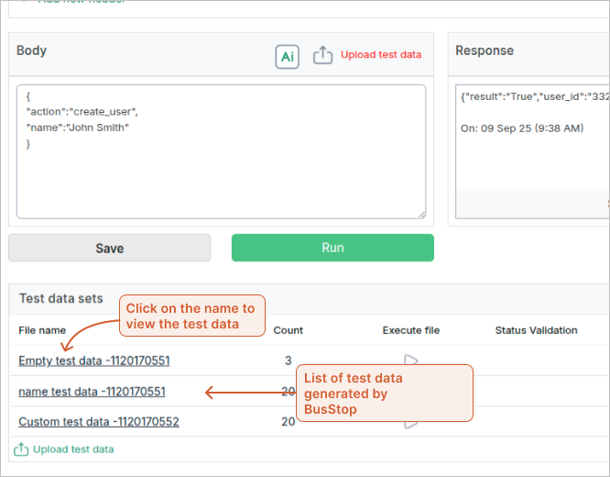Click the File name column header
The width and height of the screenshot is (610, 477).
(x=42, y=330)
